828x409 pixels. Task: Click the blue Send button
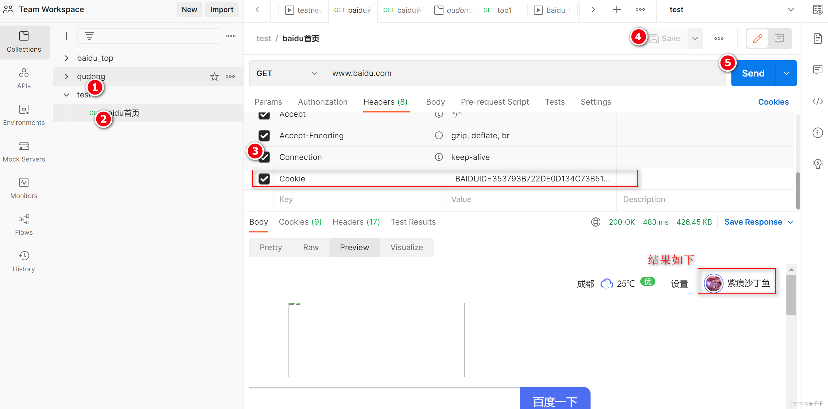753,73
